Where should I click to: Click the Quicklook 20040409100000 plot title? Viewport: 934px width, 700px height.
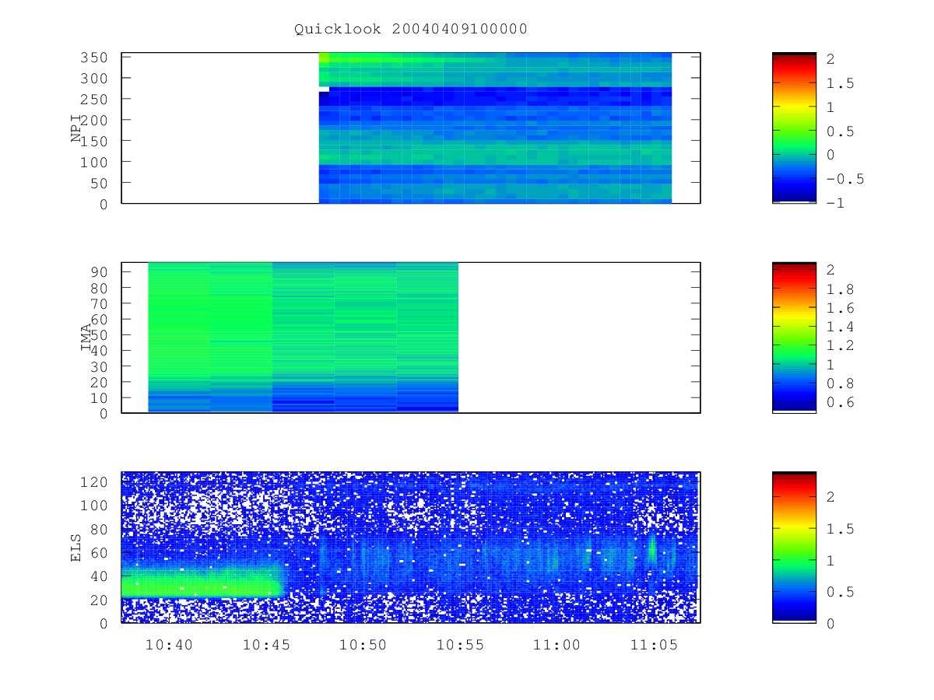(x=411, y=30)
